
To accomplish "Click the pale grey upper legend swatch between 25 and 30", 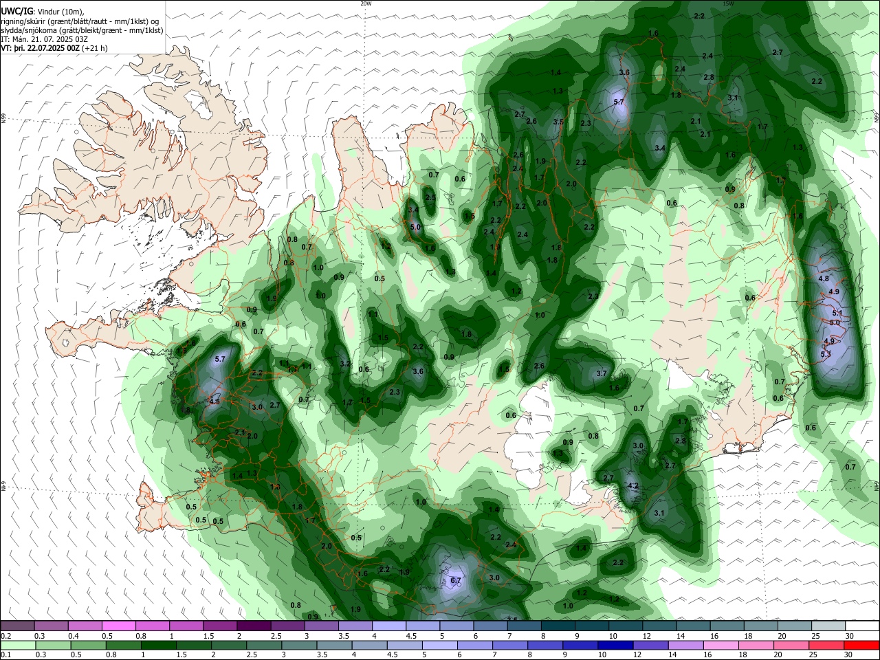I will 828,626.
